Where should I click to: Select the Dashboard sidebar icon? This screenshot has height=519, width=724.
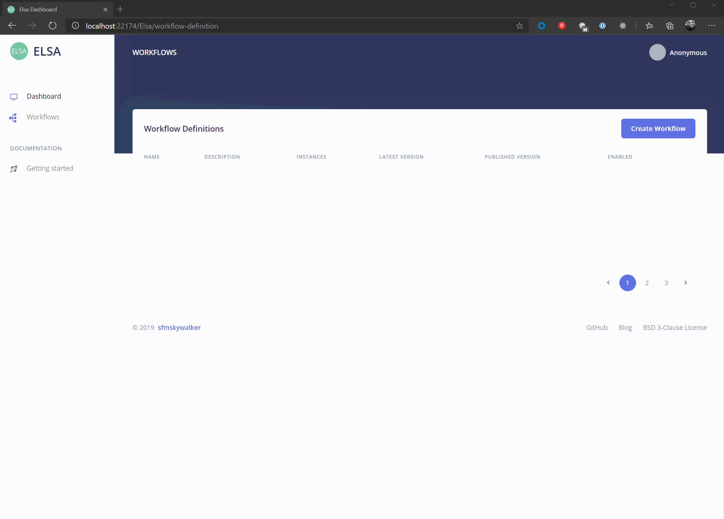[x=14, y=97]
